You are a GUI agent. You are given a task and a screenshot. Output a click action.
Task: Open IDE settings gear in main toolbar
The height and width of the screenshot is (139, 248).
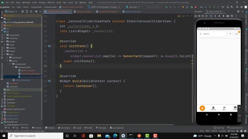click(x=241, y=7)
